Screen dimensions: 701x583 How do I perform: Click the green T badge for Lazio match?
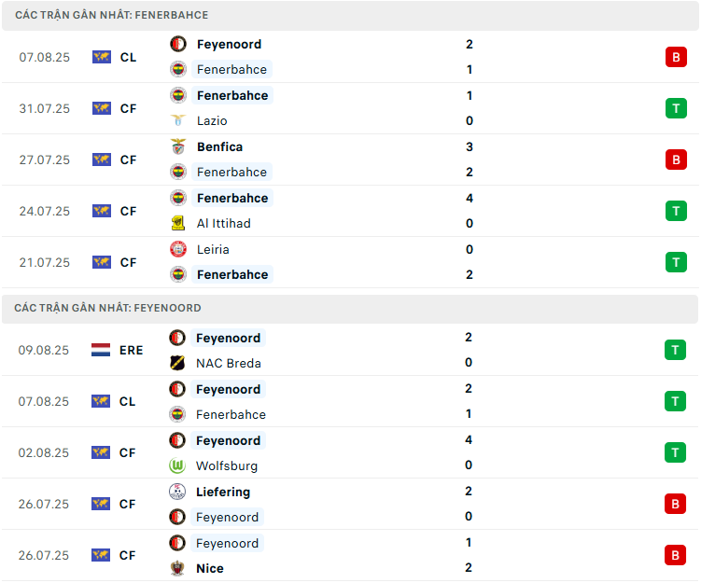click(676, 108)
